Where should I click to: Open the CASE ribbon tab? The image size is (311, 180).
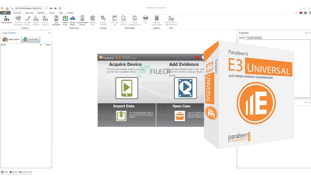click(x=5, y=13)
